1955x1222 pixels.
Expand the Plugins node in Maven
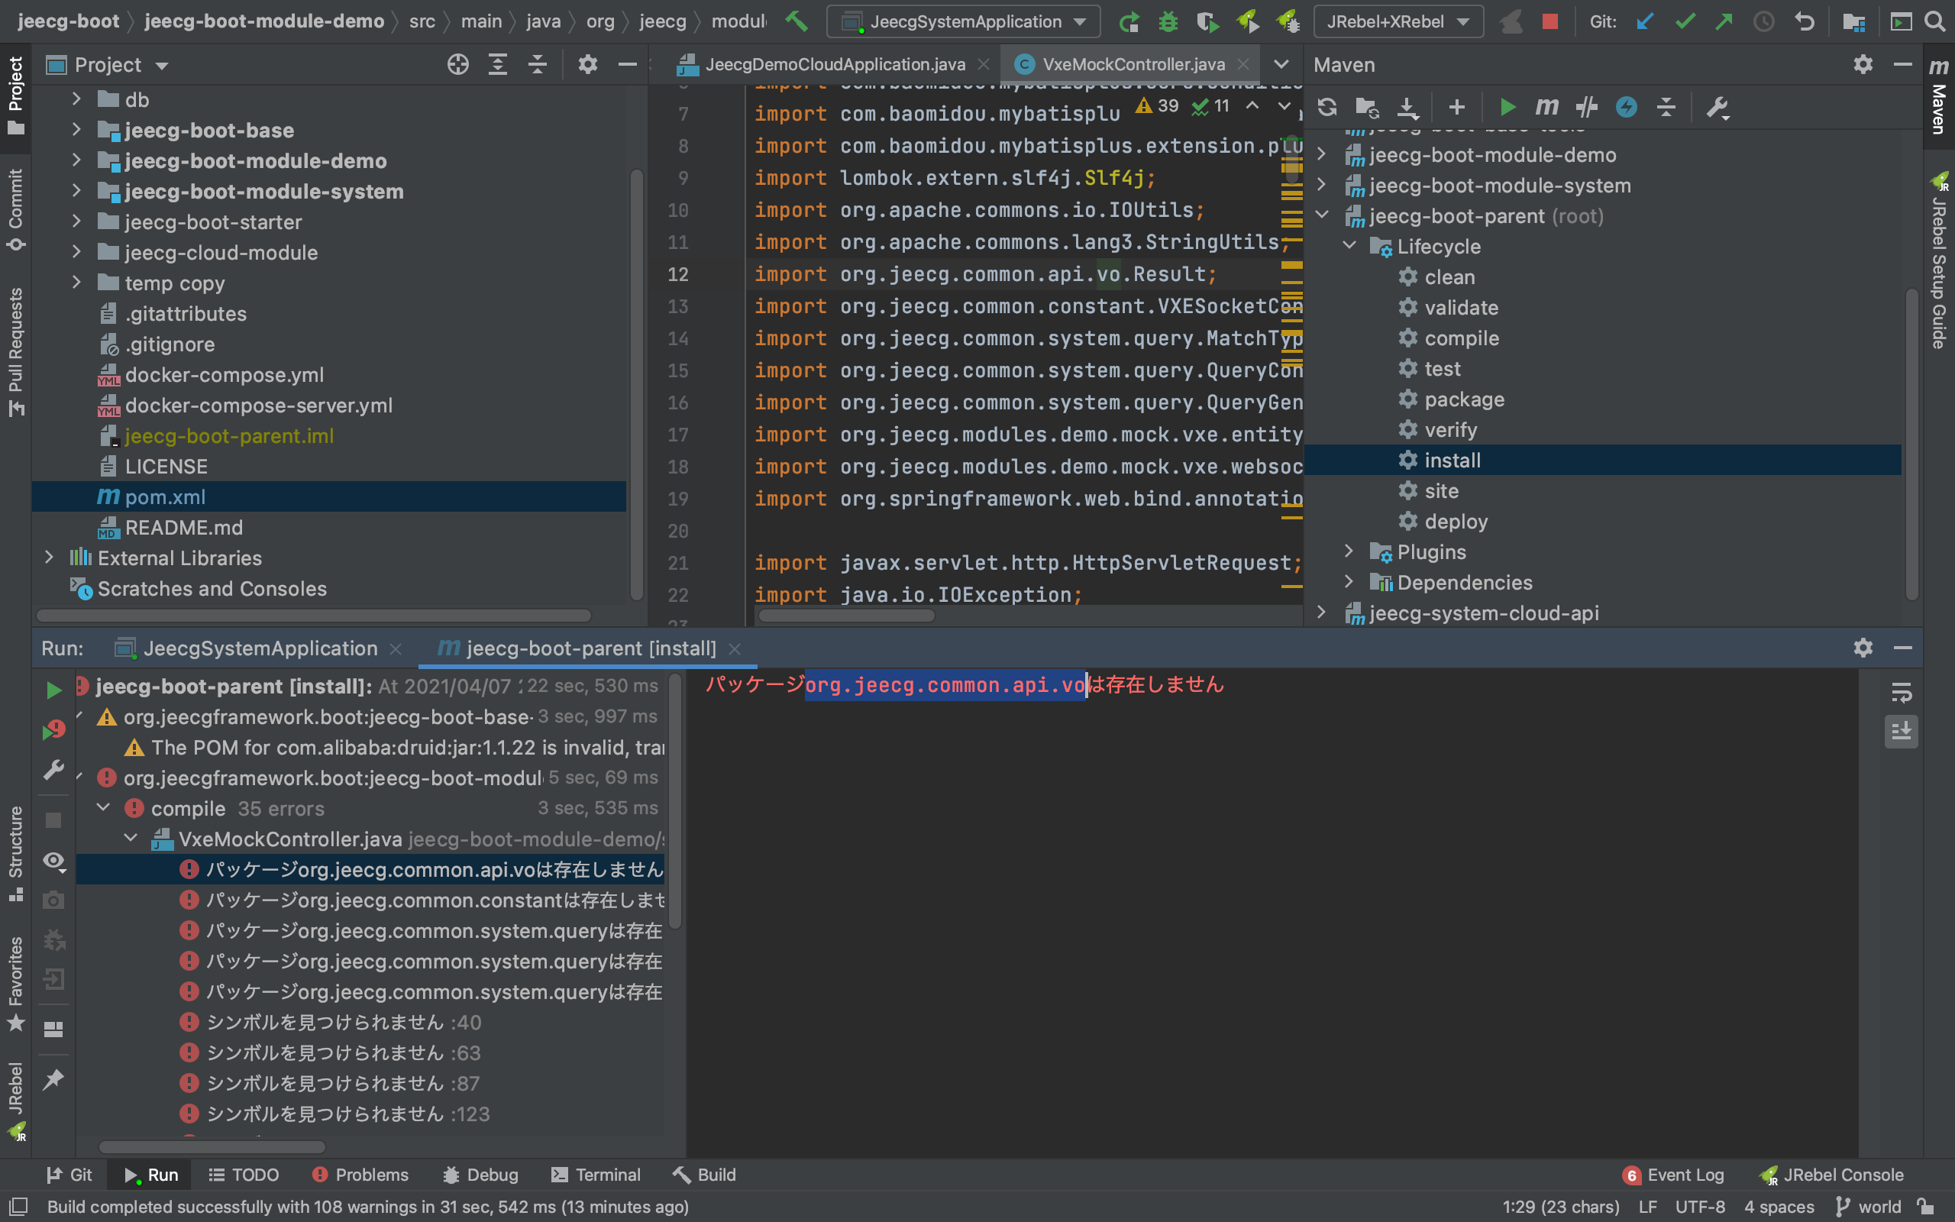[x=1349, y=551]
